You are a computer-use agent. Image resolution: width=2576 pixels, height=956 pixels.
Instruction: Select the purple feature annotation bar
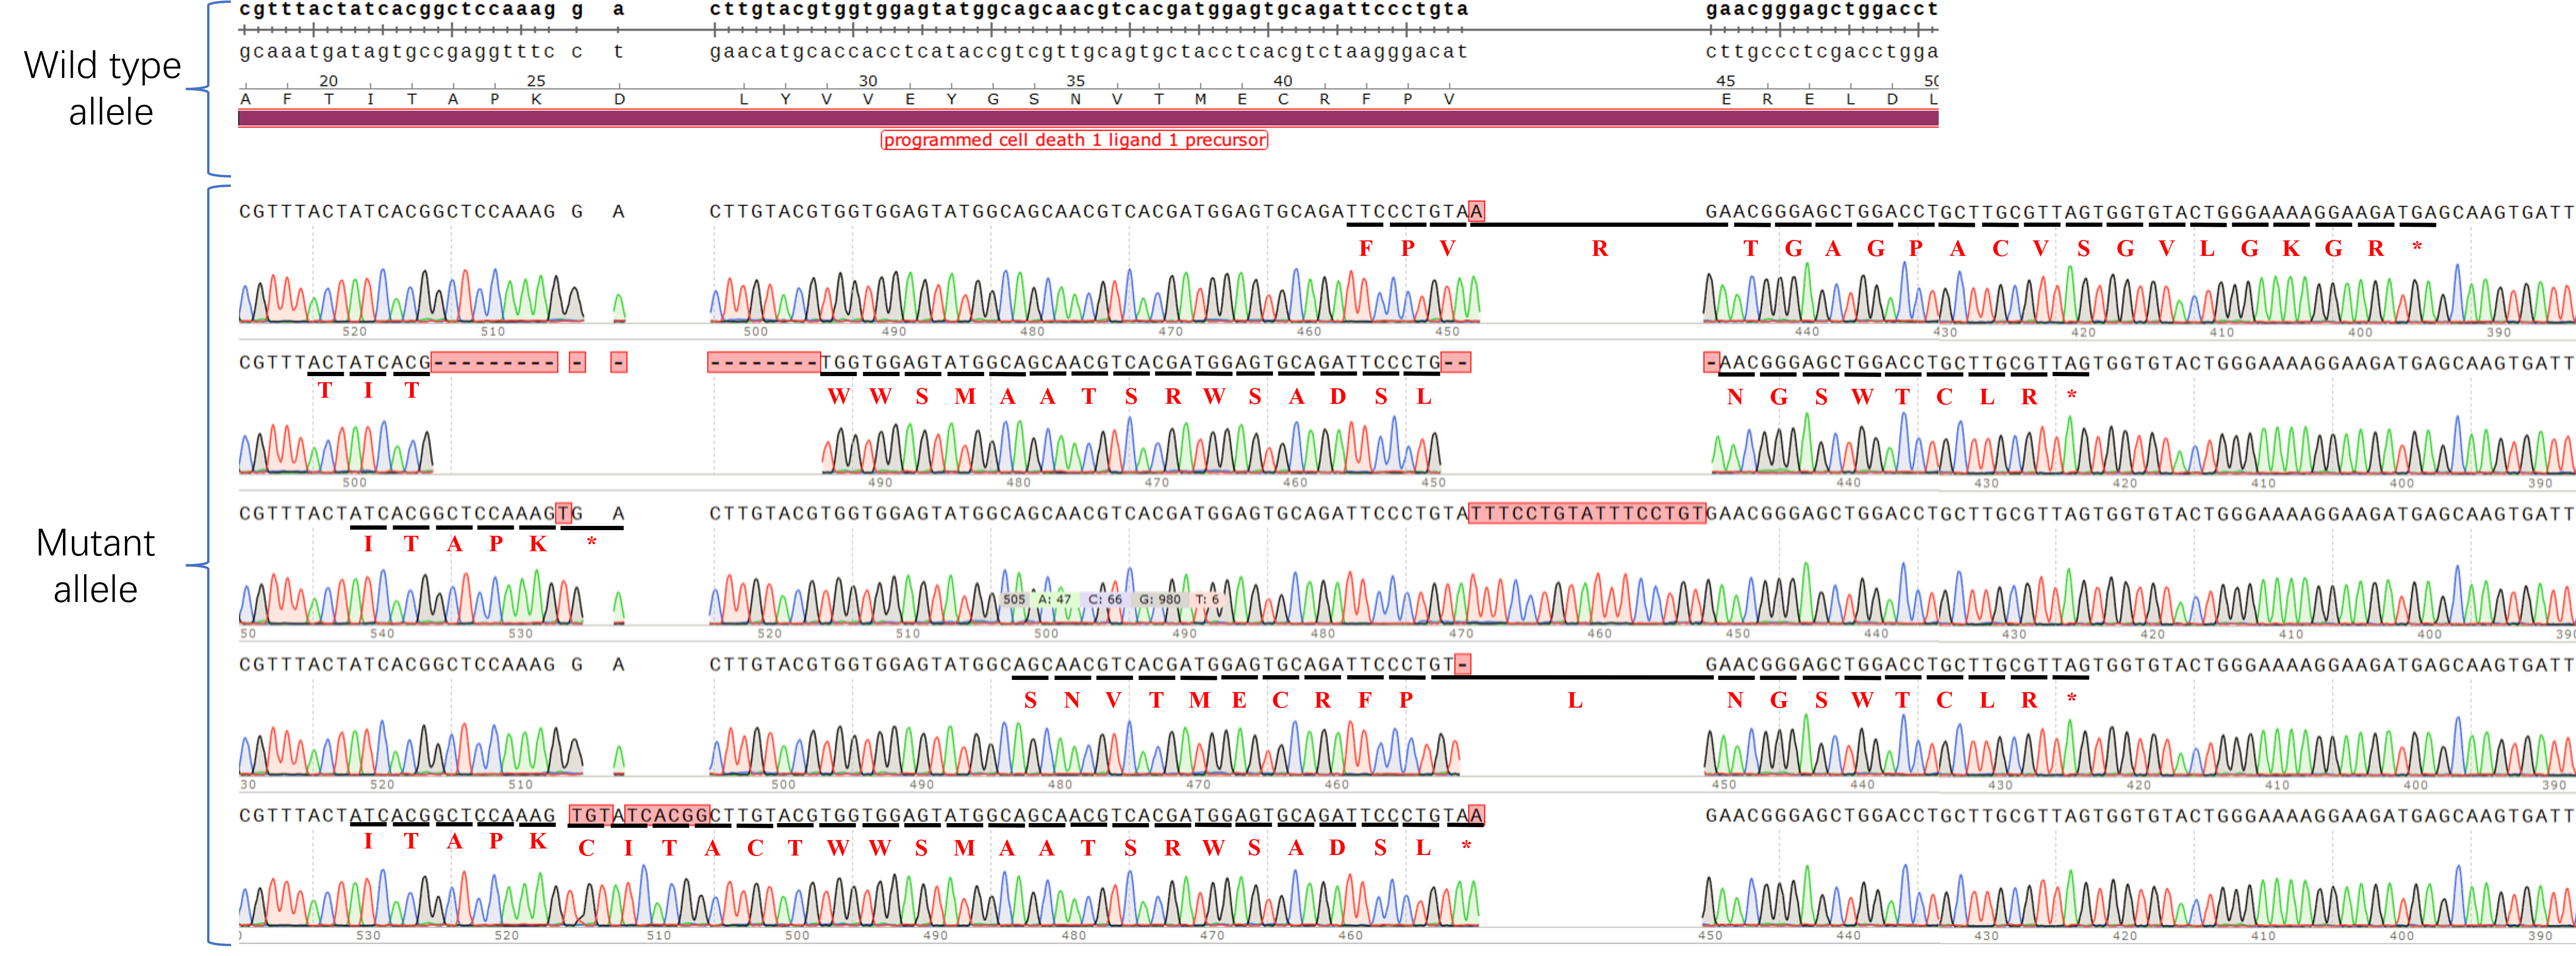click(x=1088, y=119)
